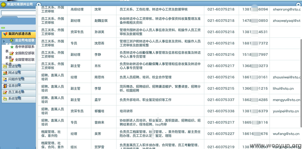Click the header text 欢迎河南郑州公司
The width and height of the screenshot is (302, 149).
(20, 4)
